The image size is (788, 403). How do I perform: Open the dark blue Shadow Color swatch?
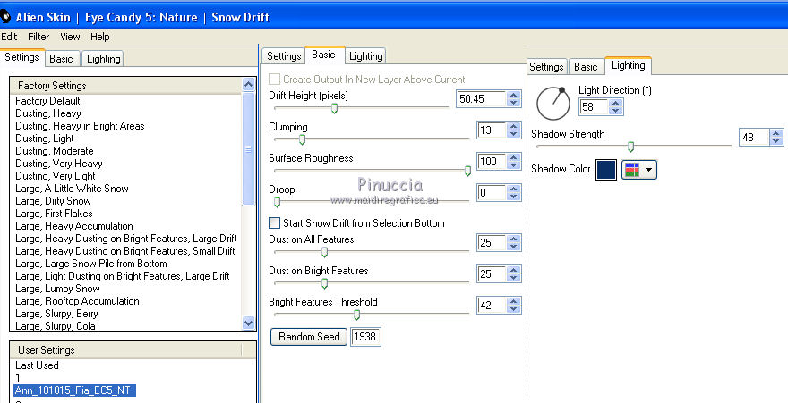tap(605, 170)
